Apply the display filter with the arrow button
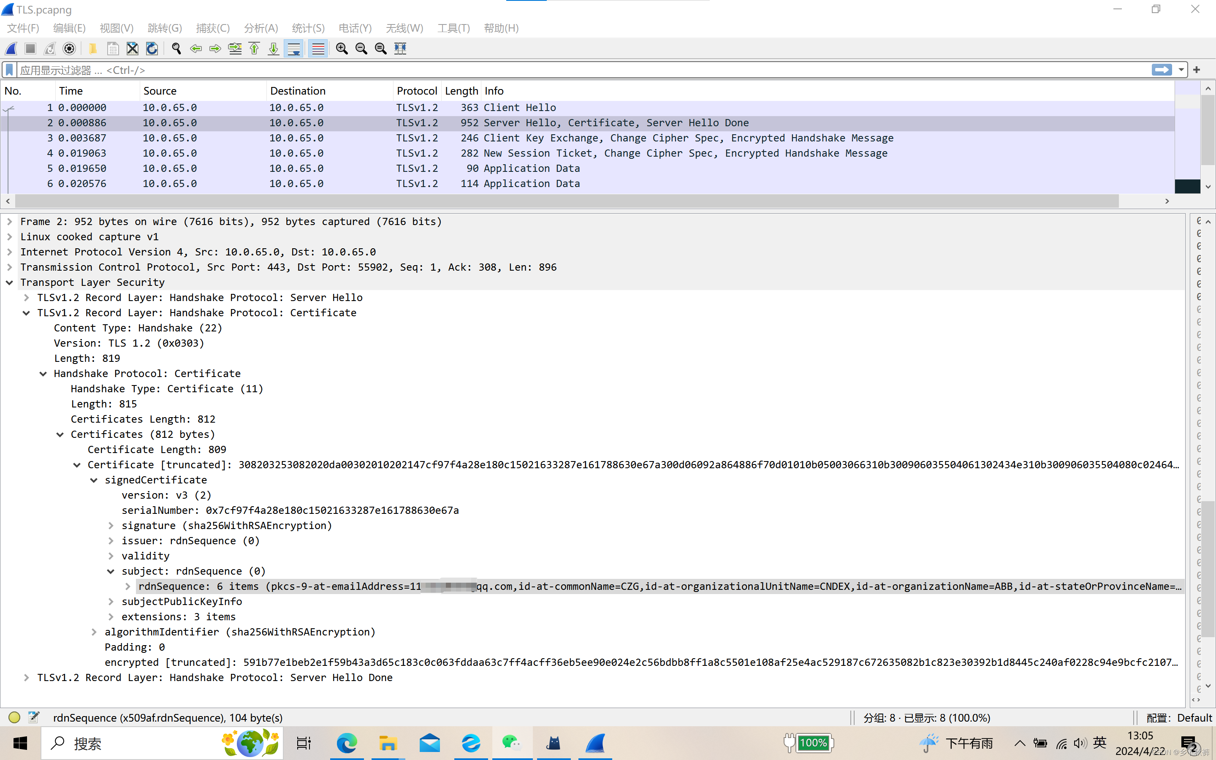 1162,70
